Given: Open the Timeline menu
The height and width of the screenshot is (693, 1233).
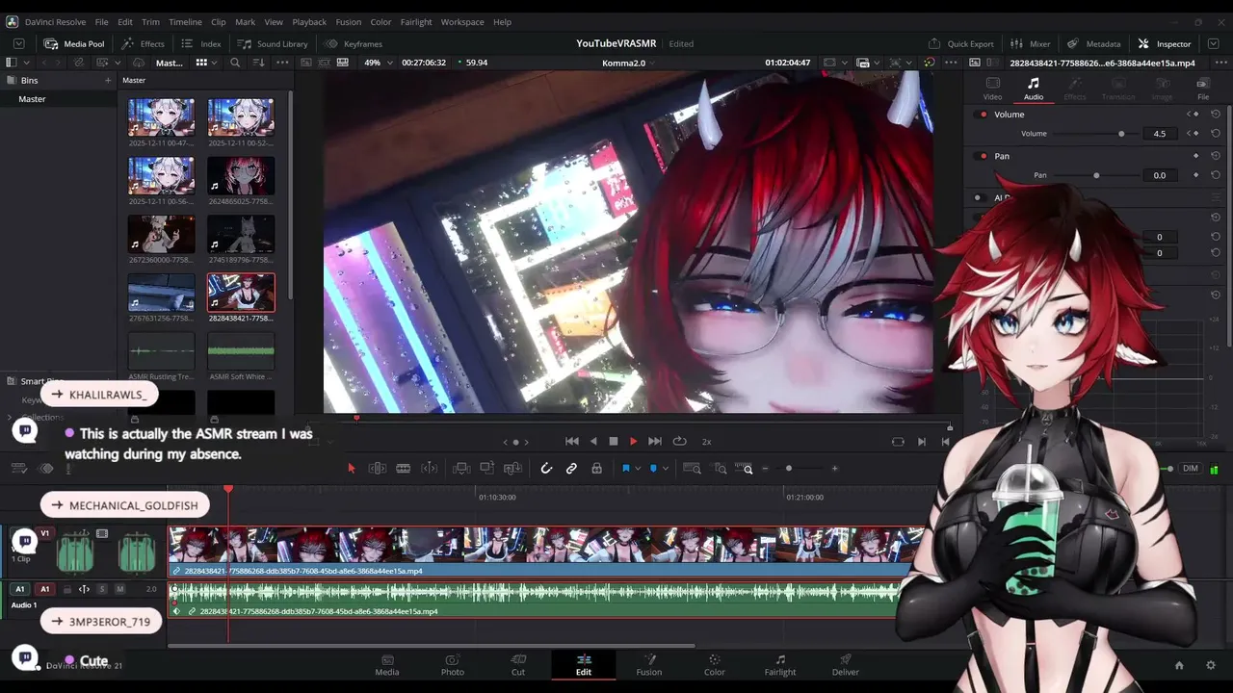Looking at the screenshot, I should click(x=185, y=22).
